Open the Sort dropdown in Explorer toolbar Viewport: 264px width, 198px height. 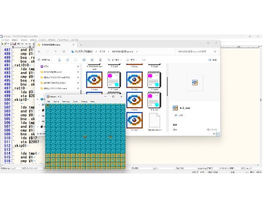pos(114,60)
